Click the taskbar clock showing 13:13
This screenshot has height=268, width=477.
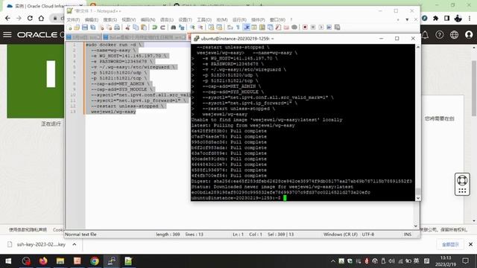[446, 261]
